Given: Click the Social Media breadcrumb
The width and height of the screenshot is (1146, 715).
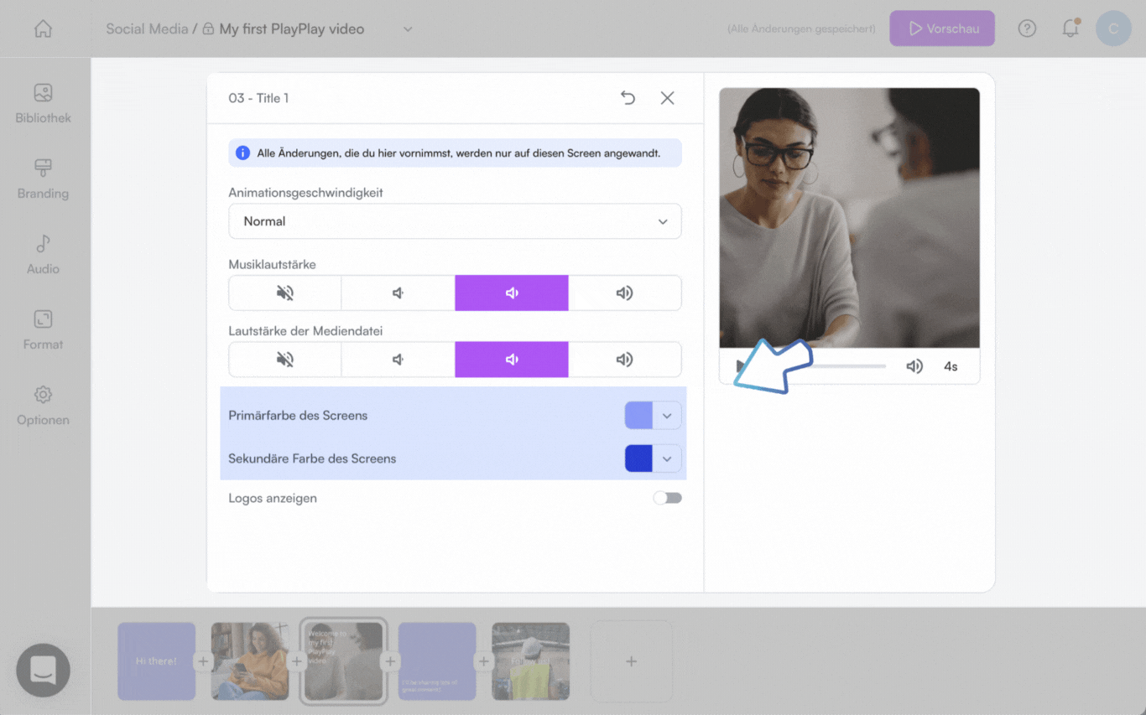Looking at the screenshot, I should (x=147, y=28).
